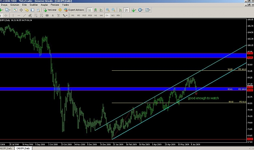Image resolution: width=254 pixels, height=150 pixels.
Task: Select the text label rectangle tool
Action: pos(47,15)
